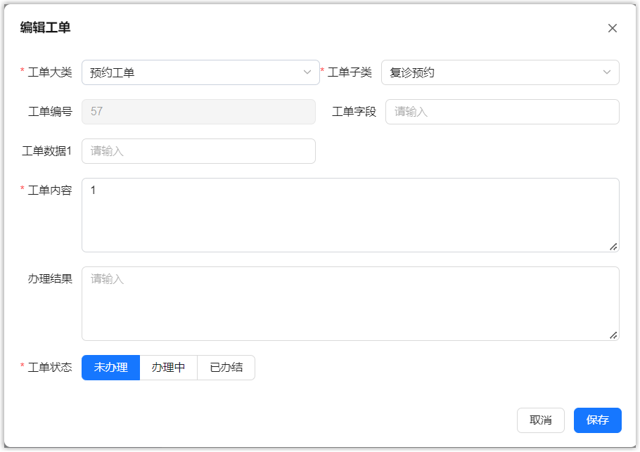Focus the 工单数据1 input field

point(198,151)
